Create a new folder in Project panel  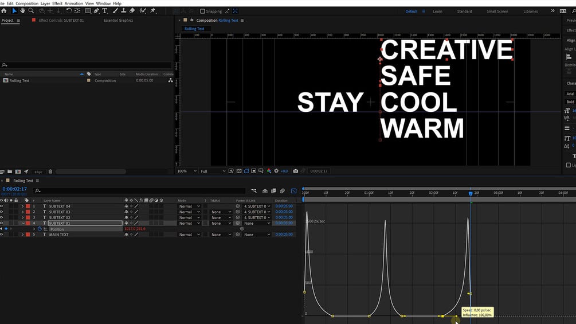(10, 171)
